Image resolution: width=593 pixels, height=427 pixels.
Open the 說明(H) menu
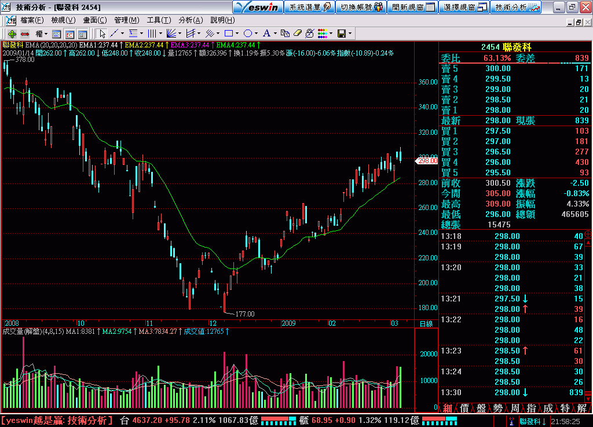(x=222, y=20)
